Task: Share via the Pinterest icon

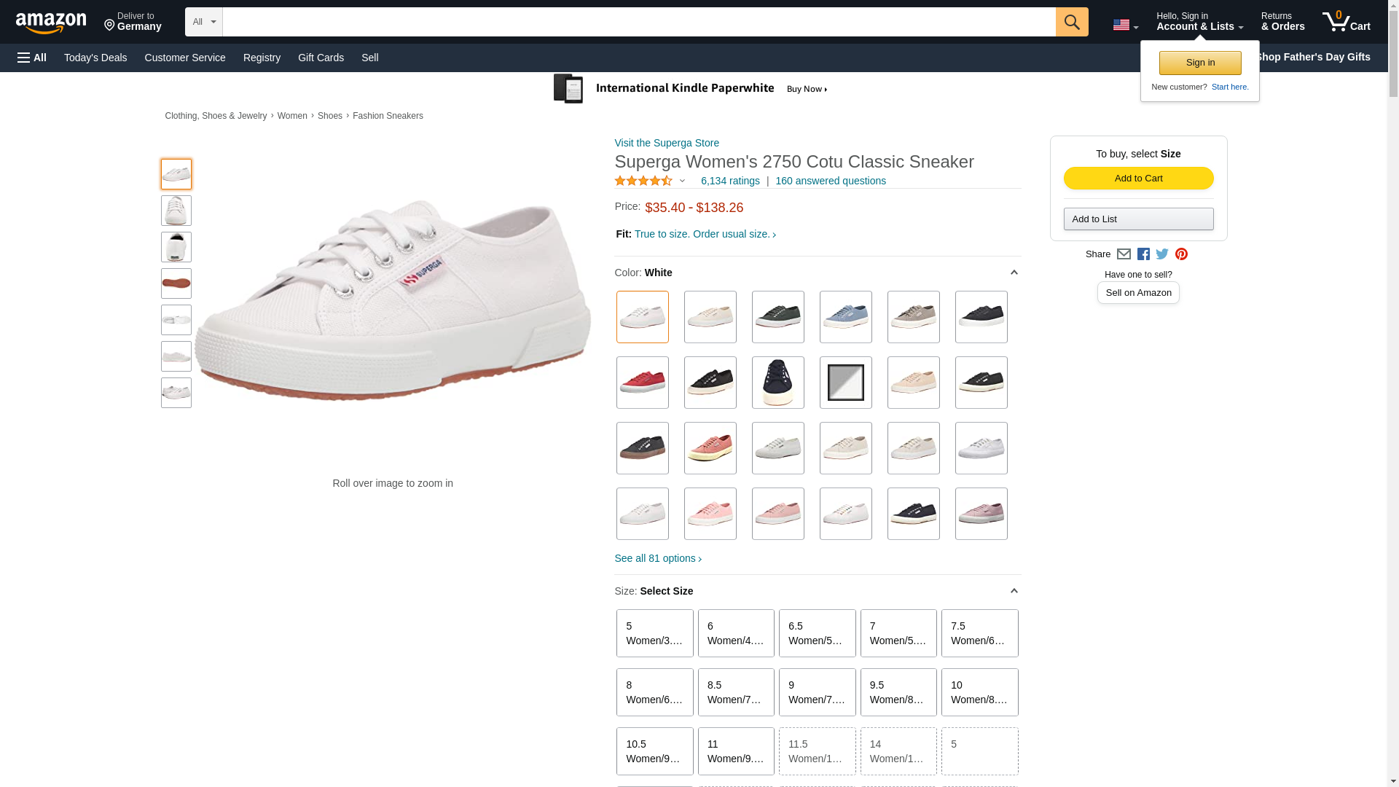Action: click(x=1181, y=254)
